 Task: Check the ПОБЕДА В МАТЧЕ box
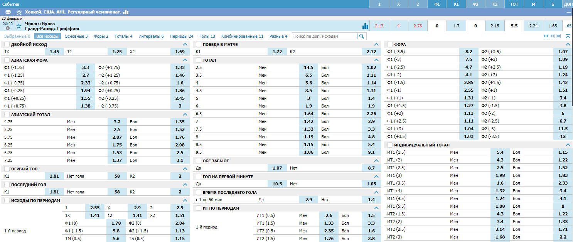tap(199, 44)
